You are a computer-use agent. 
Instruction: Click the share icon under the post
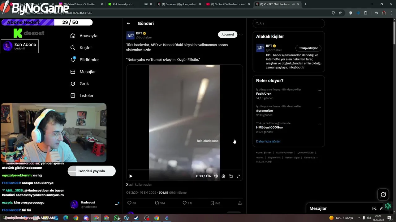(x=240, y=203)
